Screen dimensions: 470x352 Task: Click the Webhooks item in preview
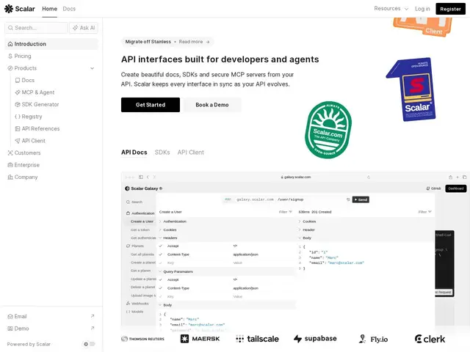point(137,304)
